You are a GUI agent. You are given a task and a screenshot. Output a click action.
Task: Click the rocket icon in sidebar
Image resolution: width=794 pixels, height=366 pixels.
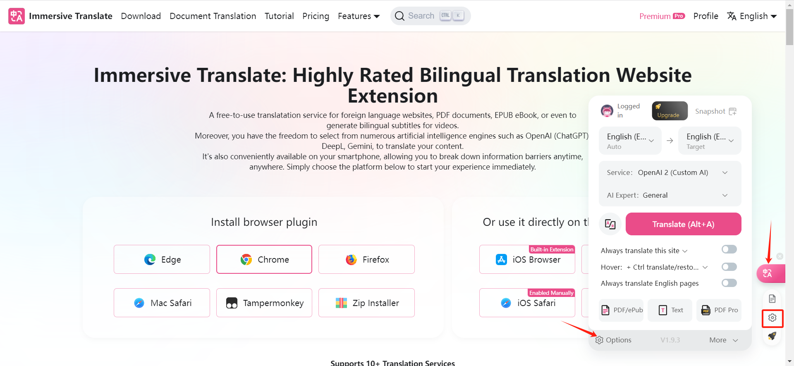tap(772, 336)
